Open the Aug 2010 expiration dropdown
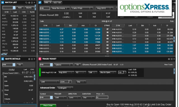 (104, 8)
